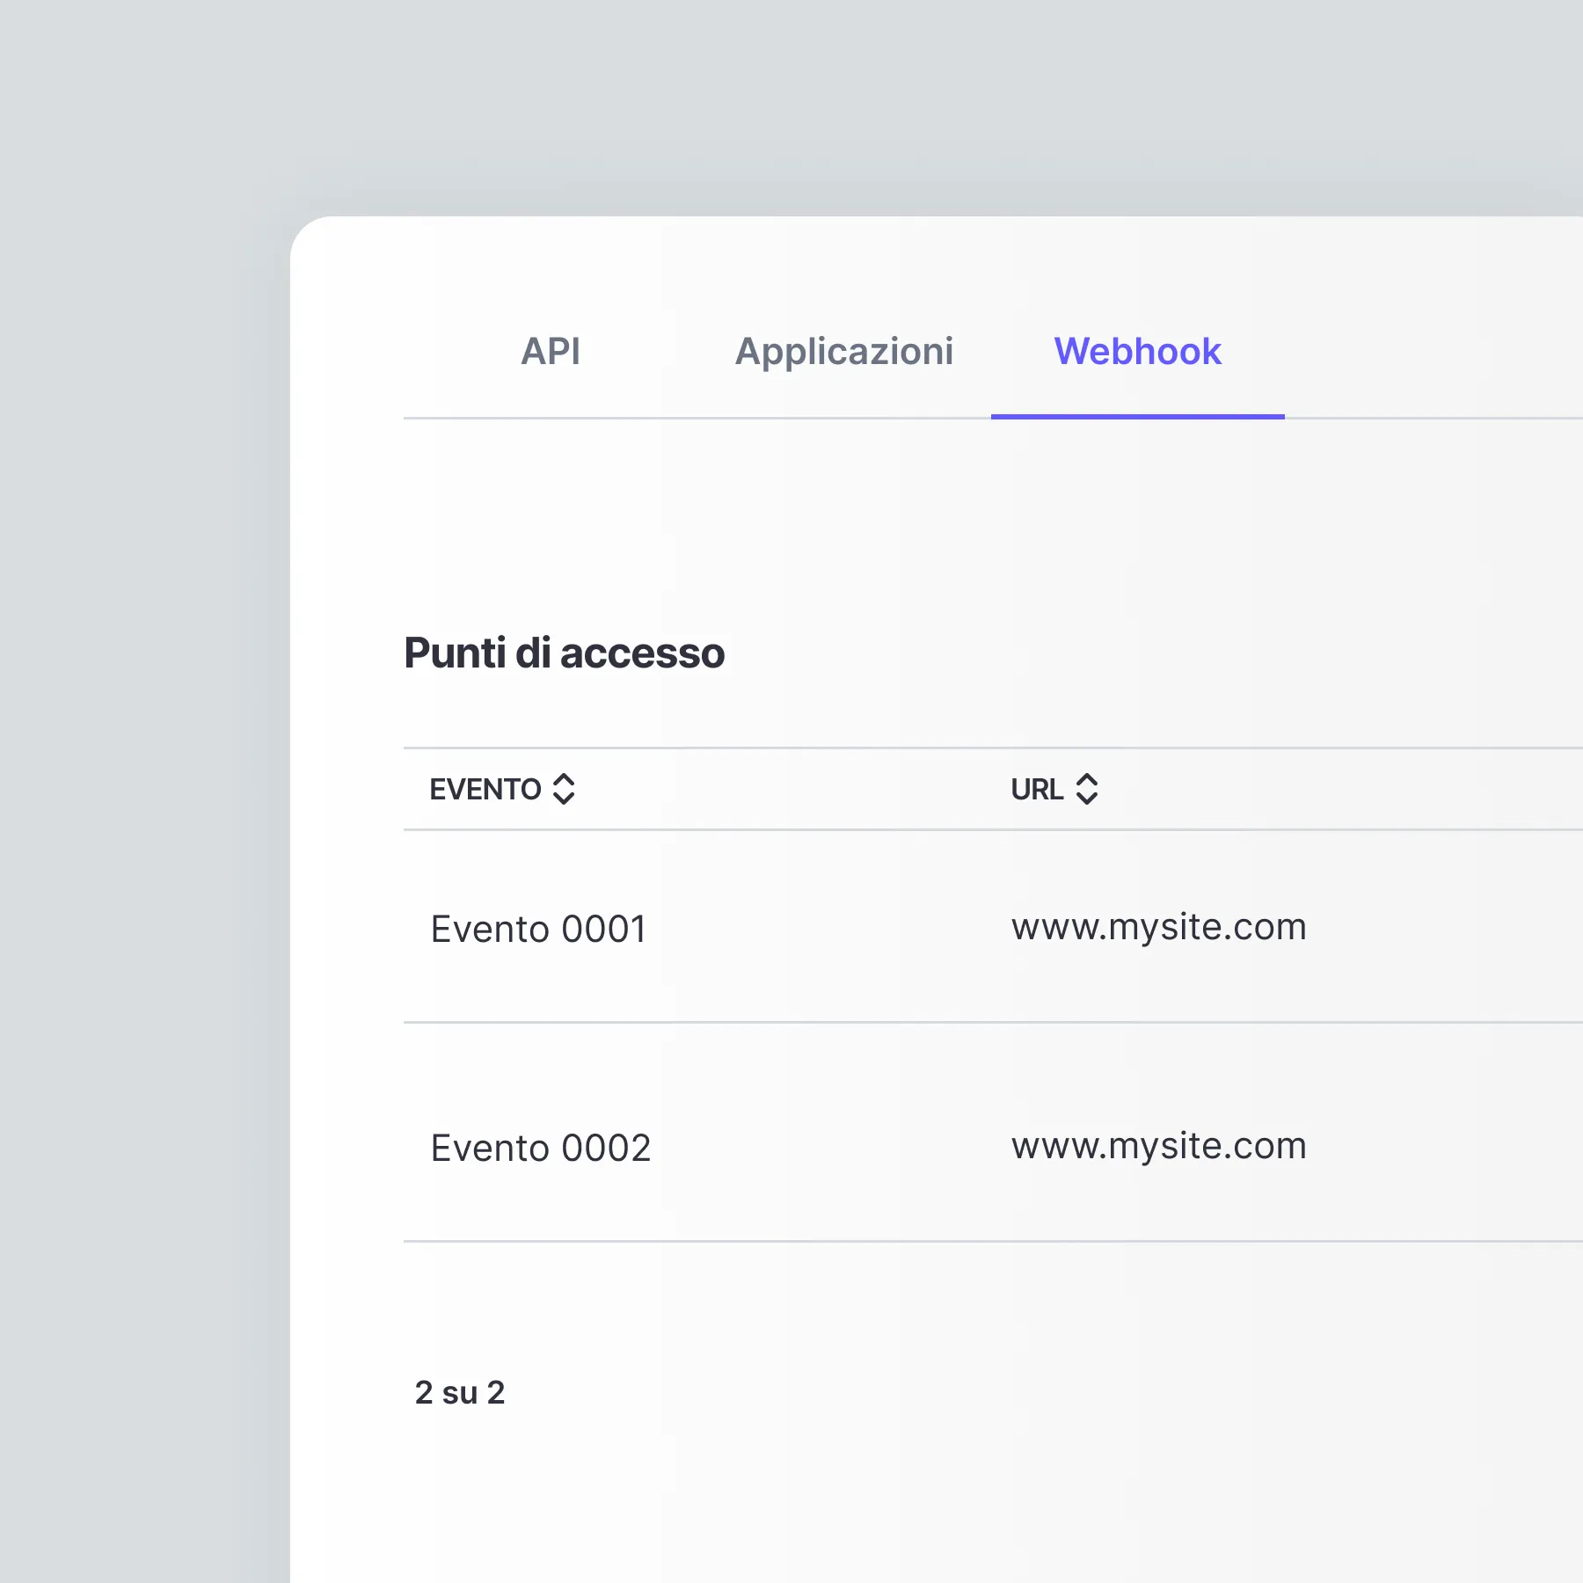This screenshot has width=1583, height=1583.
Task: Click the EVENTO column header label
Action: pyautogui.click(x=485, y=789)
